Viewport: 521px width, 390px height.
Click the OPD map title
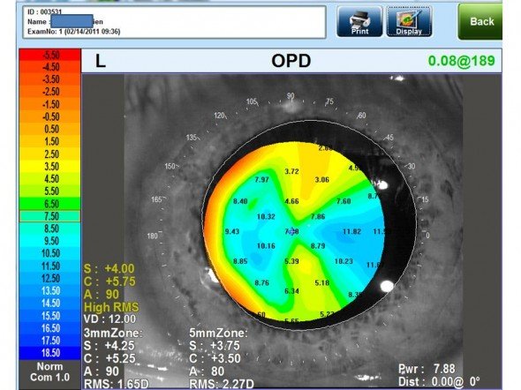[291, 61]
